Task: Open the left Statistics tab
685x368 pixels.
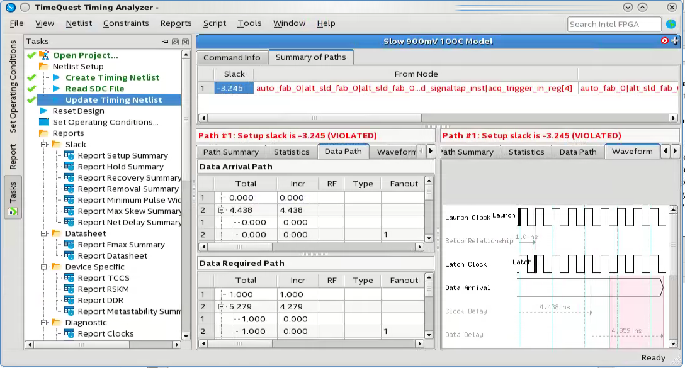Action: pyautogui.click(x=292, y=152)
